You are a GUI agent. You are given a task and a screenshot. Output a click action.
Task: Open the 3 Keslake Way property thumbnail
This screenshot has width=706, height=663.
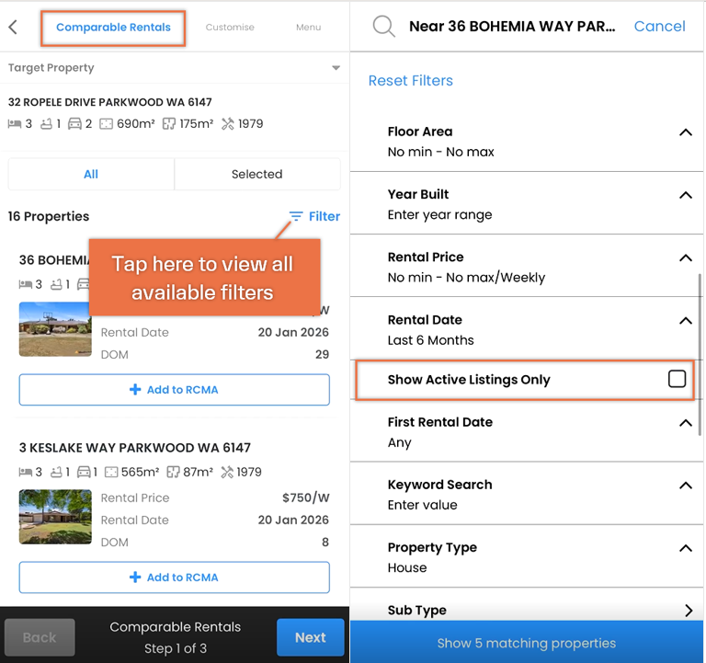(55, 517)
